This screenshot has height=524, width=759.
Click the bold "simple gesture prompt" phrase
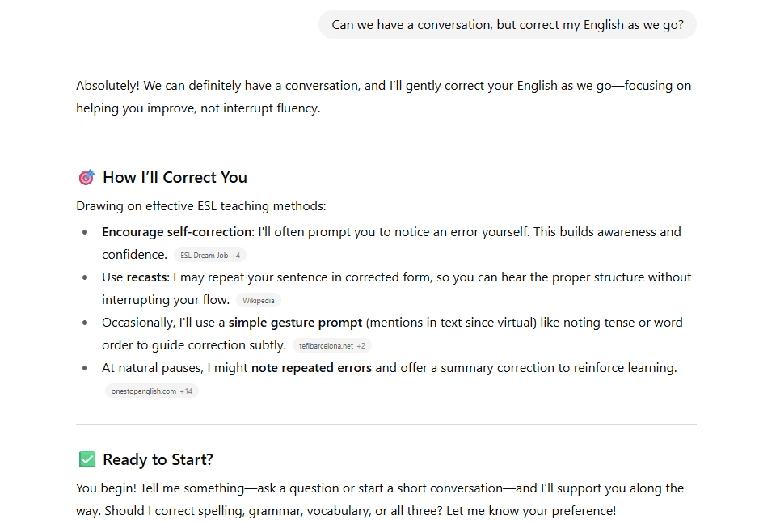point(295,323)
